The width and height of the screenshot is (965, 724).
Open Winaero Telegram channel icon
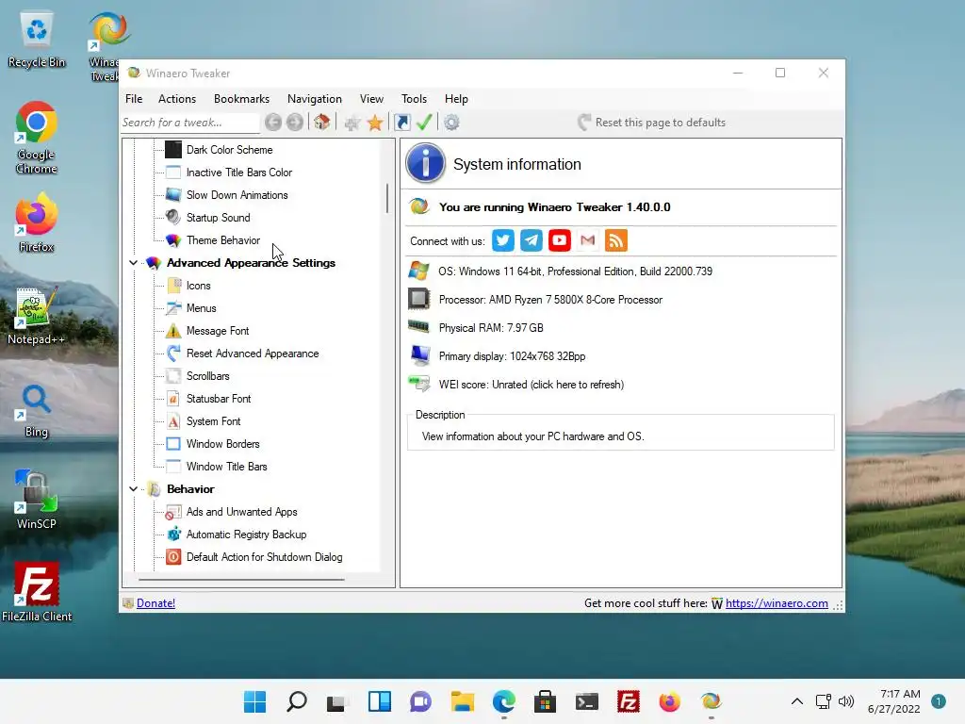tap(532, 240)
